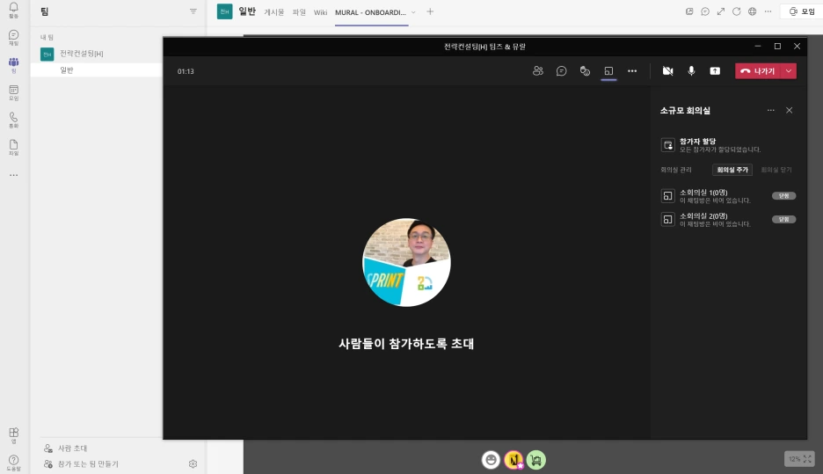Switch to 파일 tab in channel
Screen dimensions: 823x474
coord(299,12)
